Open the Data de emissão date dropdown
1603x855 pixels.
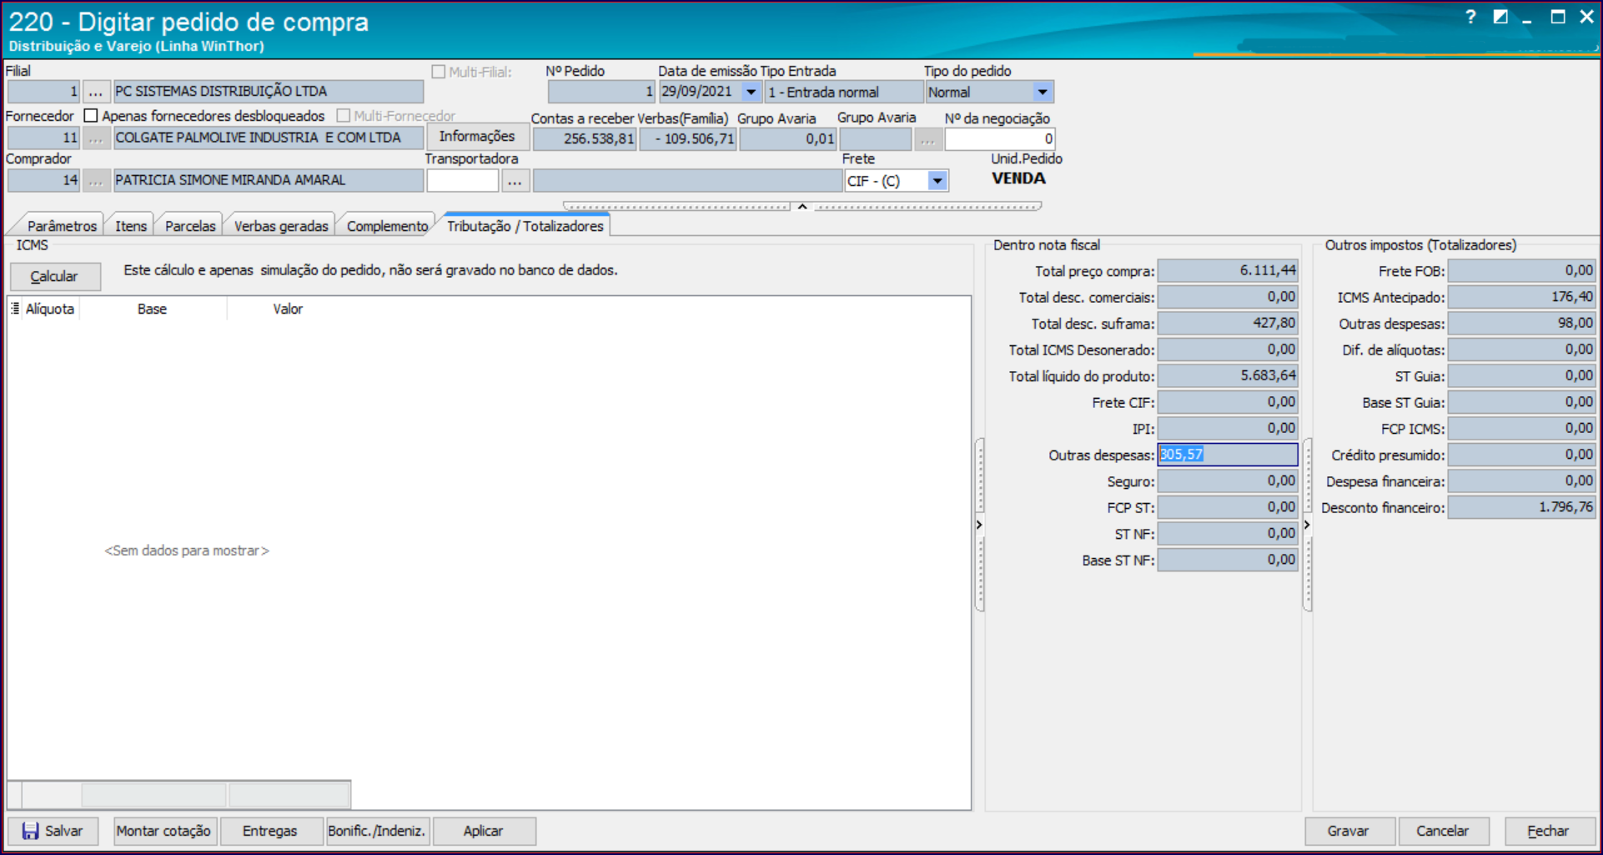[x=751, y=92]
